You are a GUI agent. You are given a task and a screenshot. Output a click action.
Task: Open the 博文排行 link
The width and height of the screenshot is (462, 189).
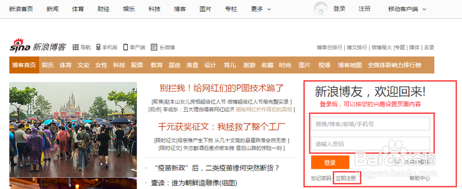point(357,47)
